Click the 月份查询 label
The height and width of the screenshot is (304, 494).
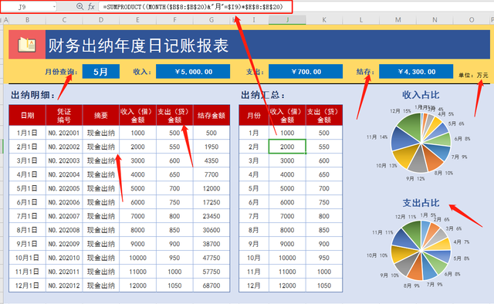61,72
